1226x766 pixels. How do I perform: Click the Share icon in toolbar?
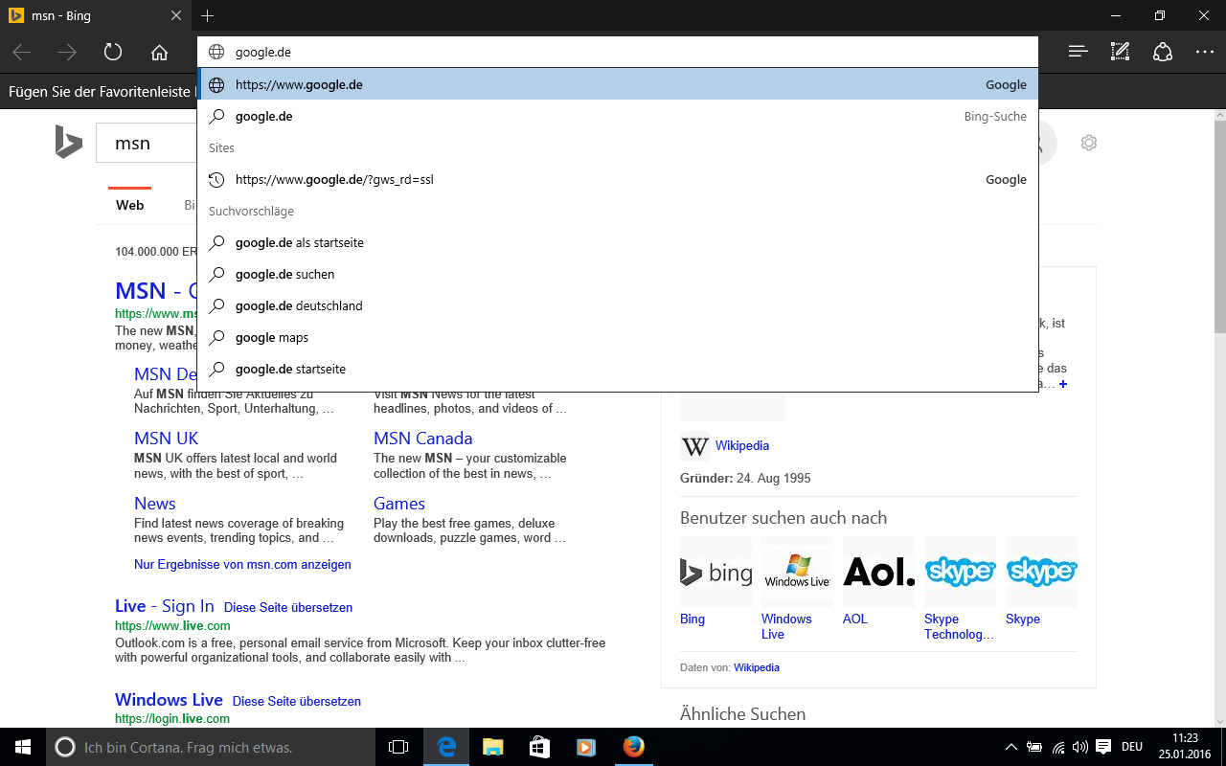(1163, 52)
